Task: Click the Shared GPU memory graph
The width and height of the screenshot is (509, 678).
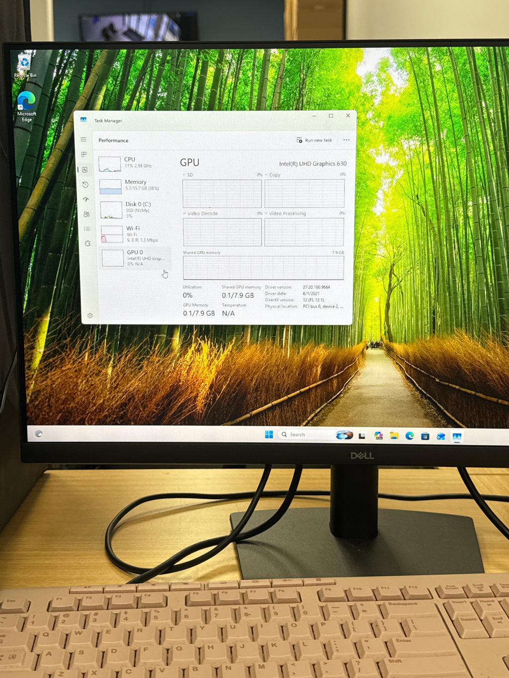Action: (263, 268)
